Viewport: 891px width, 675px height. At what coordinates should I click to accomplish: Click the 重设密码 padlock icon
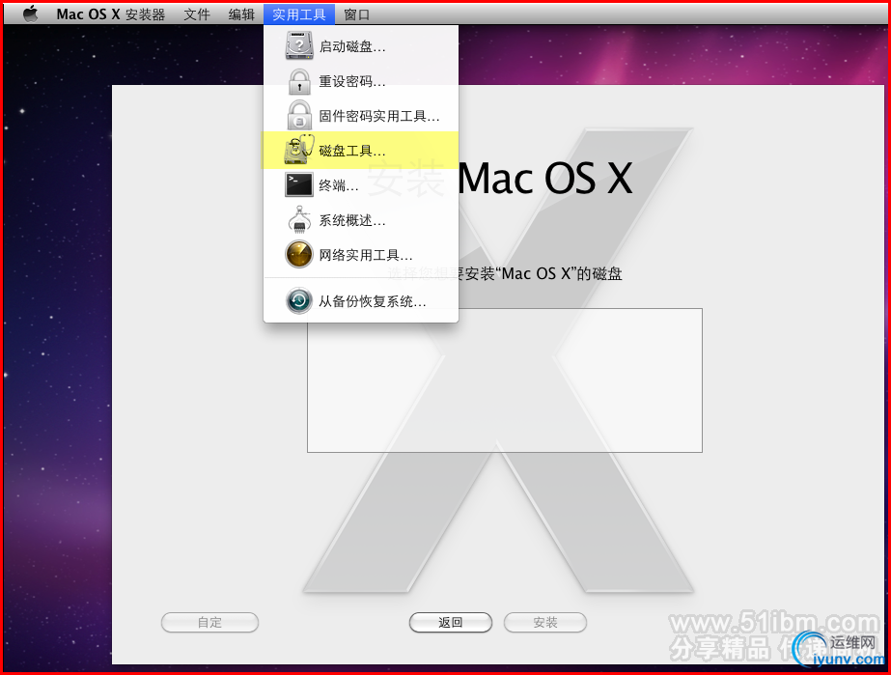click(299, 81)
